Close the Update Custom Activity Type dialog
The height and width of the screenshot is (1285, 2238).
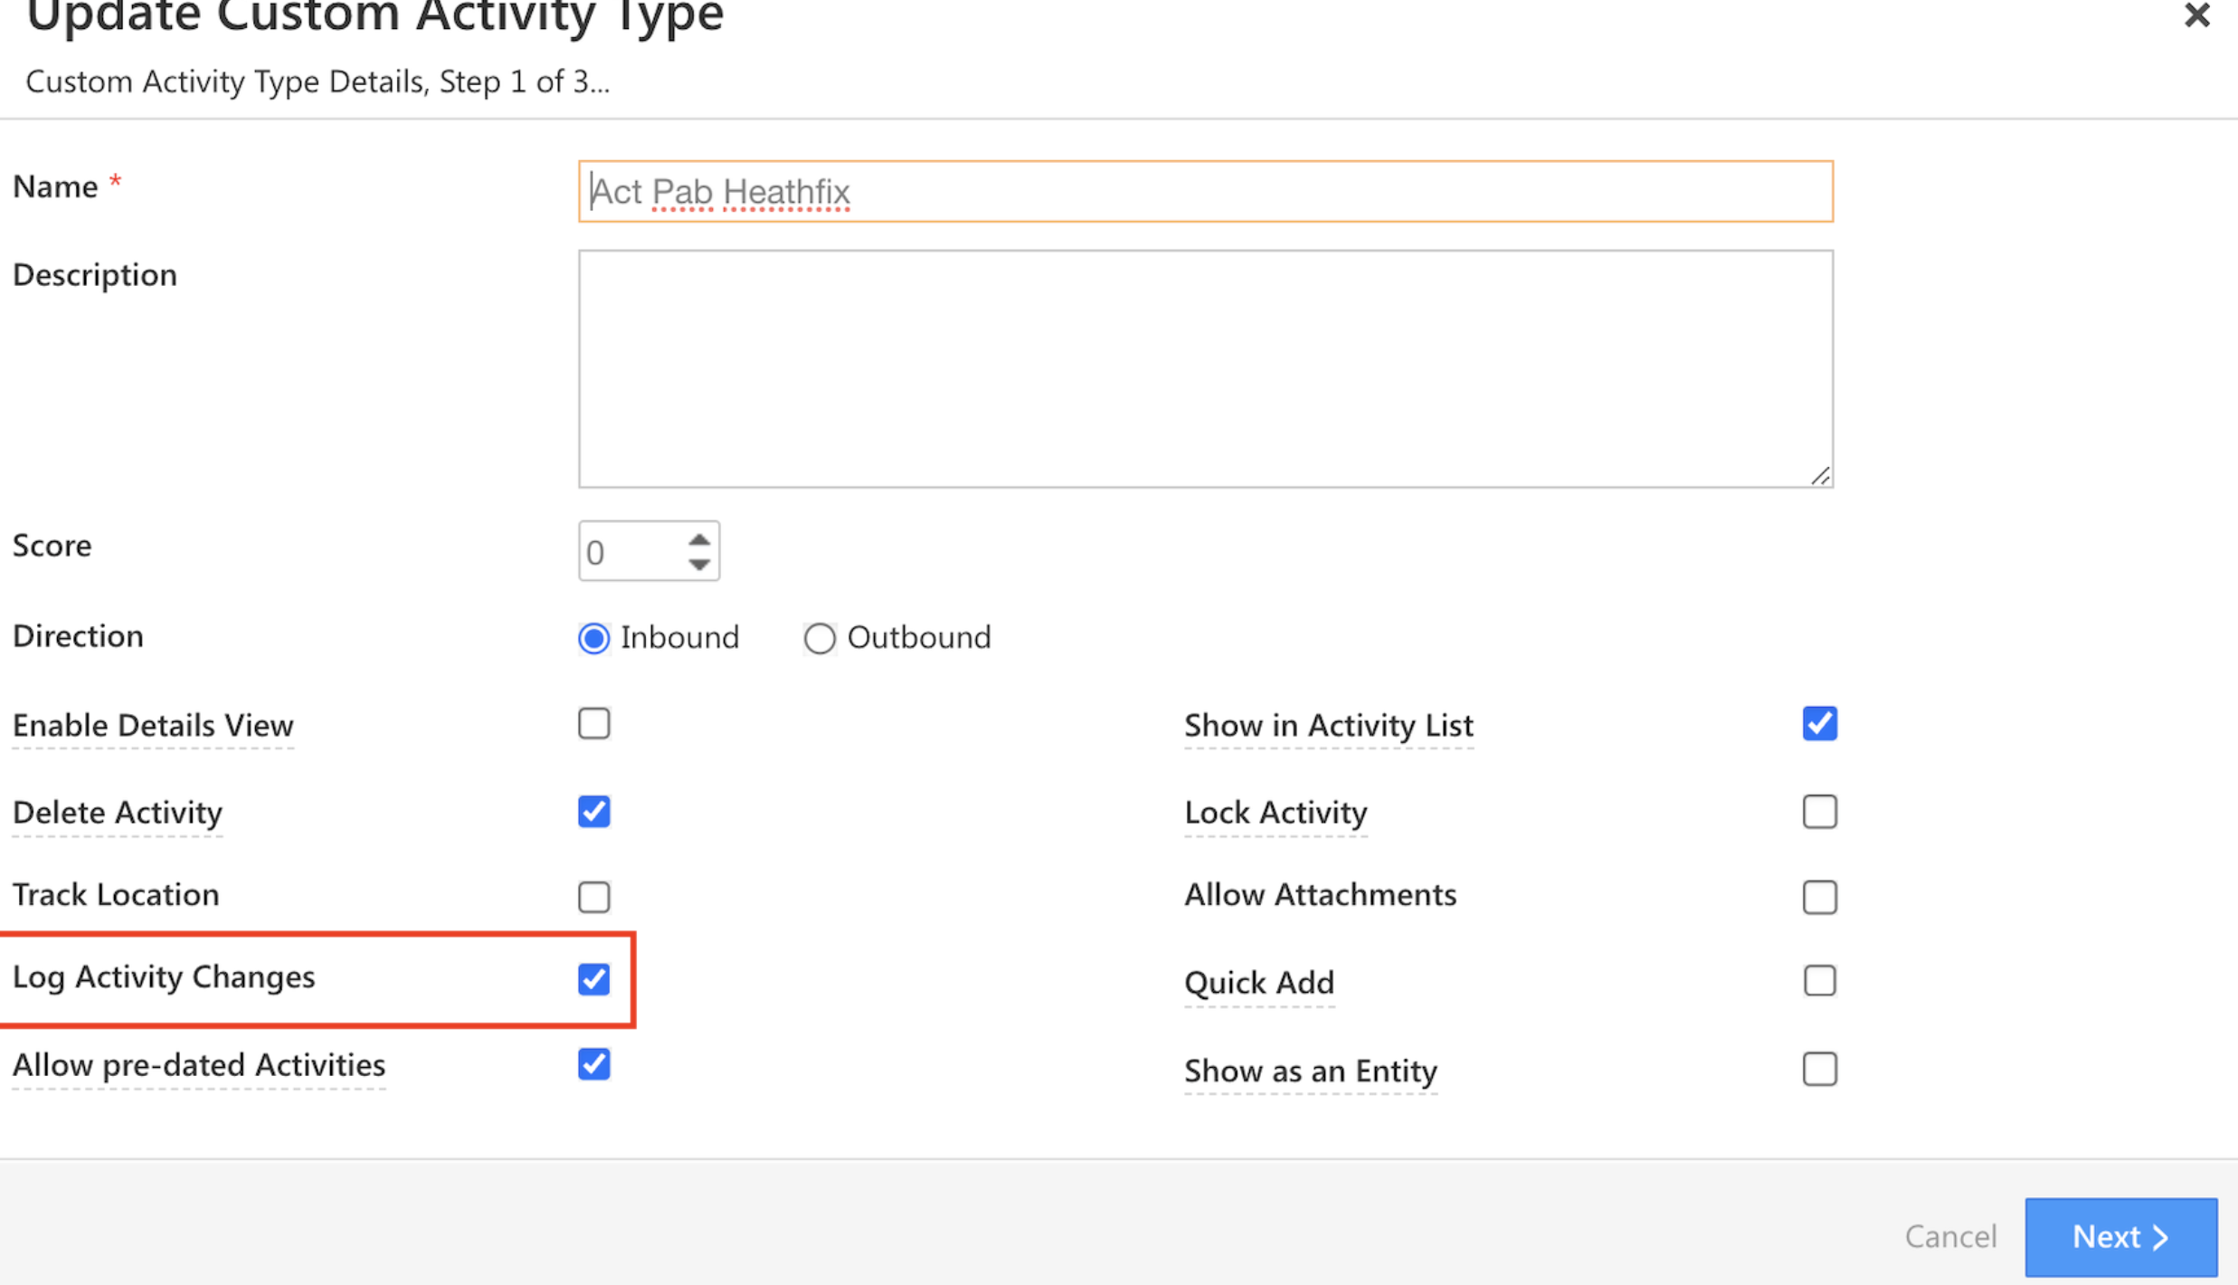click(x=2196, y=15)
